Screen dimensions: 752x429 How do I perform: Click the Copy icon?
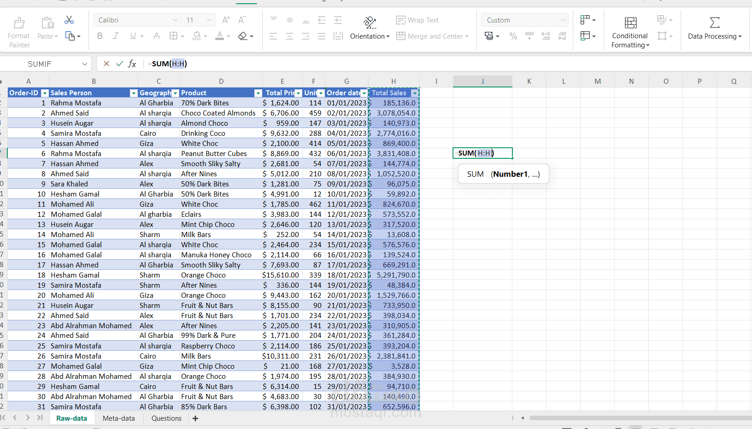coord(70,36)
